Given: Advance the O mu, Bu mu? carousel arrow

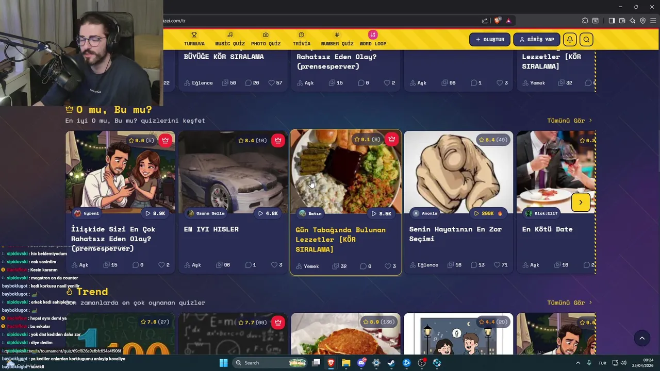Looking at the screenshot, I should (x=581, y=203).
